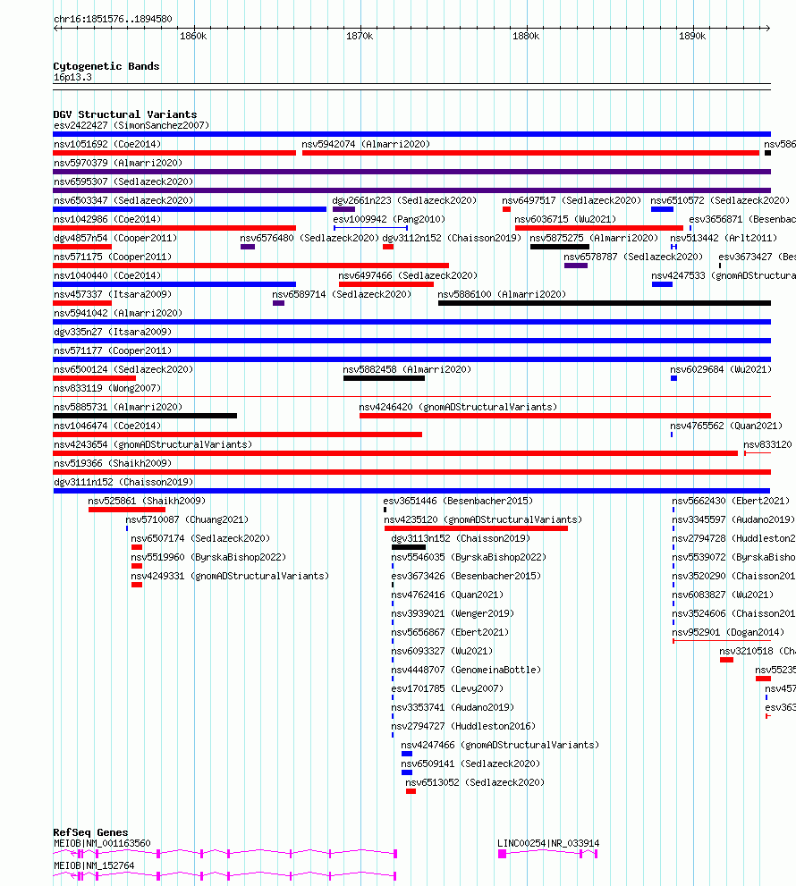
Task: Click the small red nsv6497517 variant bar
Action: point(506,209)
